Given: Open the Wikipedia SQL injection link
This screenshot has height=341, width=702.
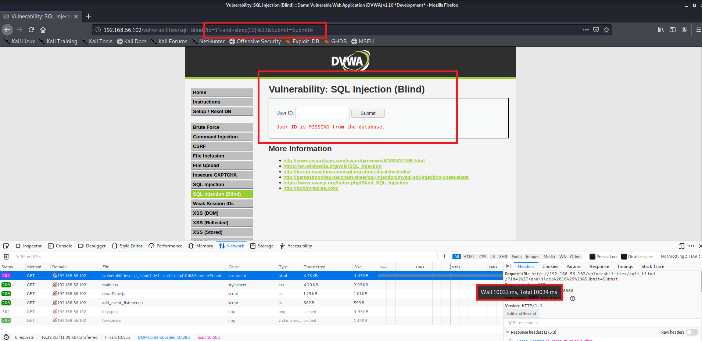Looking at the screenshot, I should point(332,166).
